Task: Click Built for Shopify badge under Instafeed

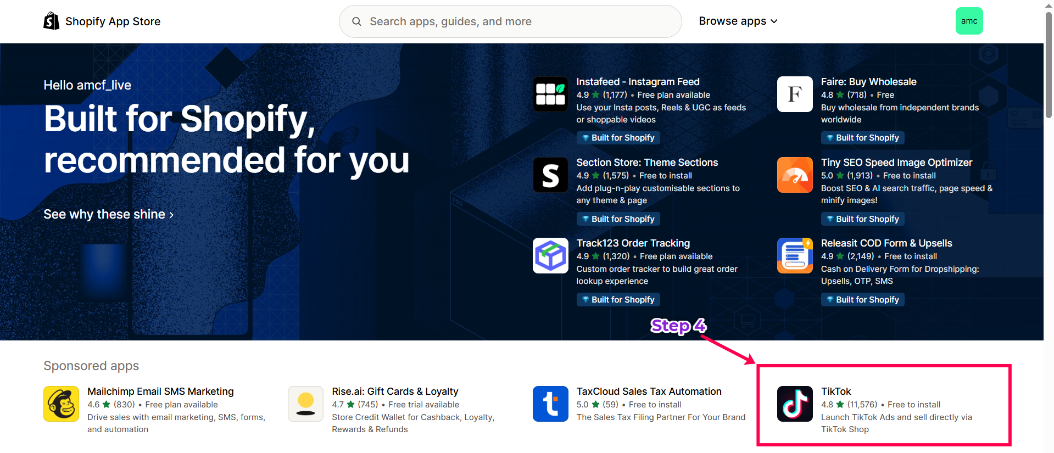Action: pos(618,138)
